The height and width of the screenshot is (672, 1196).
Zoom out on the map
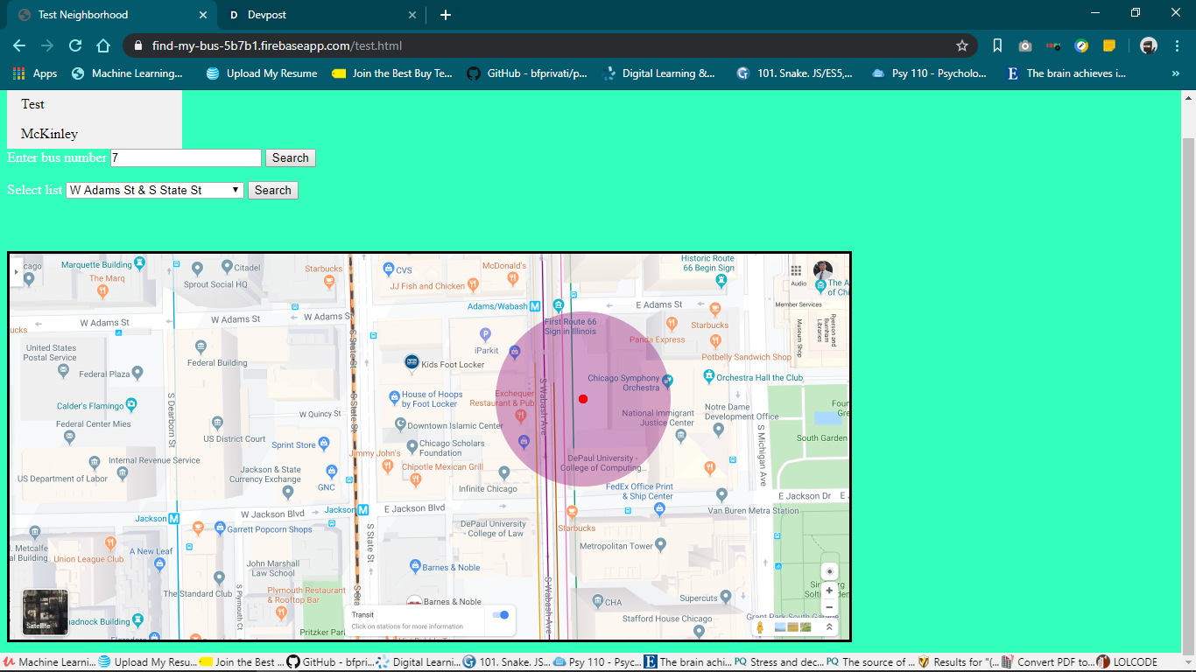click(x=829, y=607)
